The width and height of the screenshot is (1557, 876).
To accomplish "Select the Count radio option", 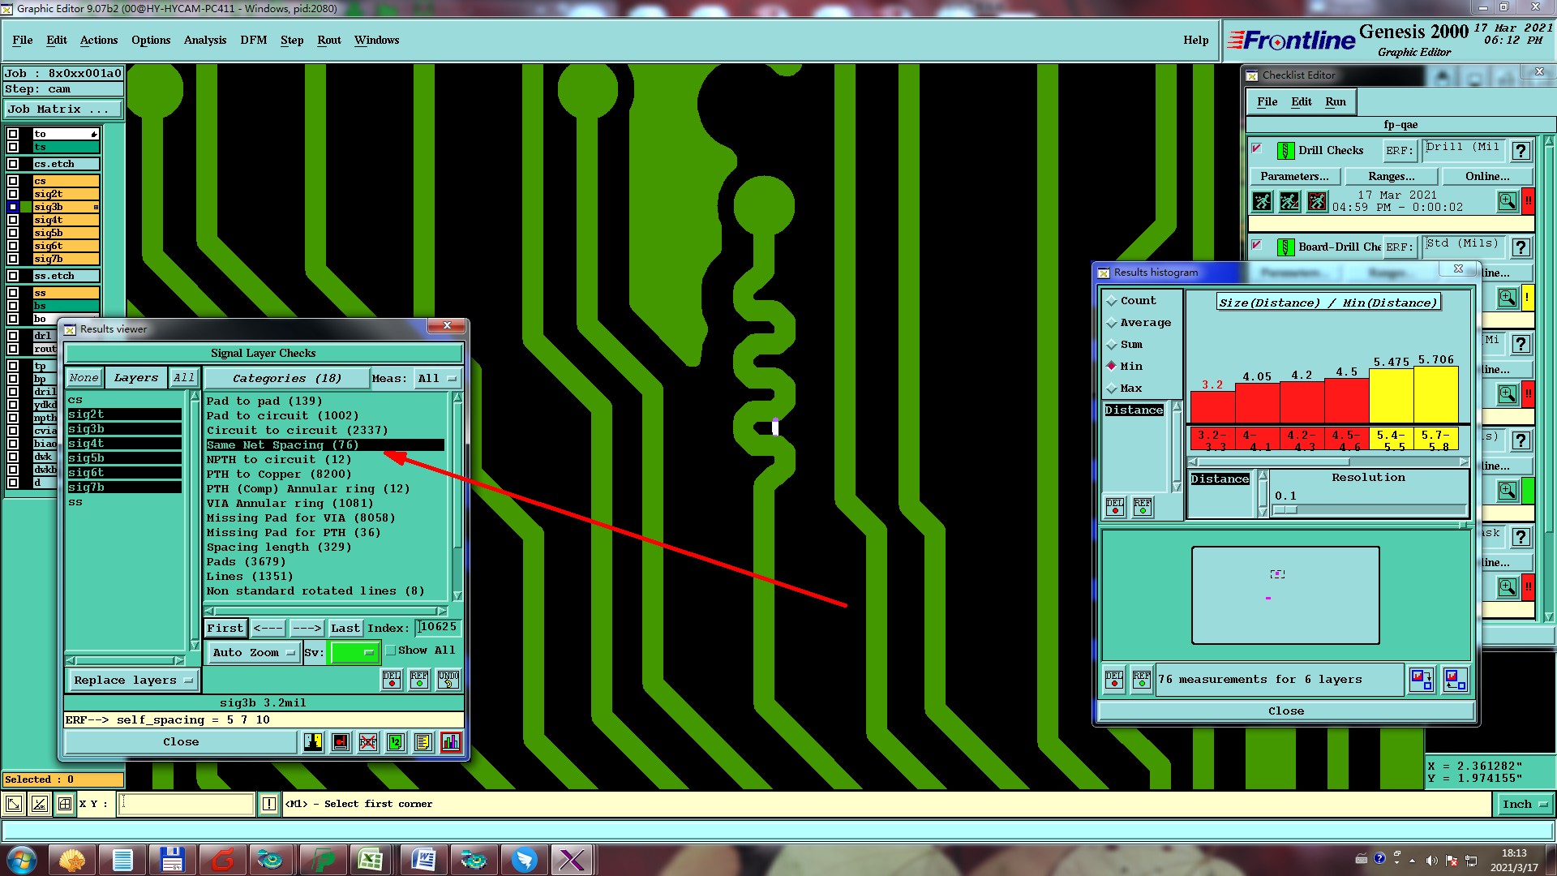I will pyautogui.click(x=1112, y=301).
